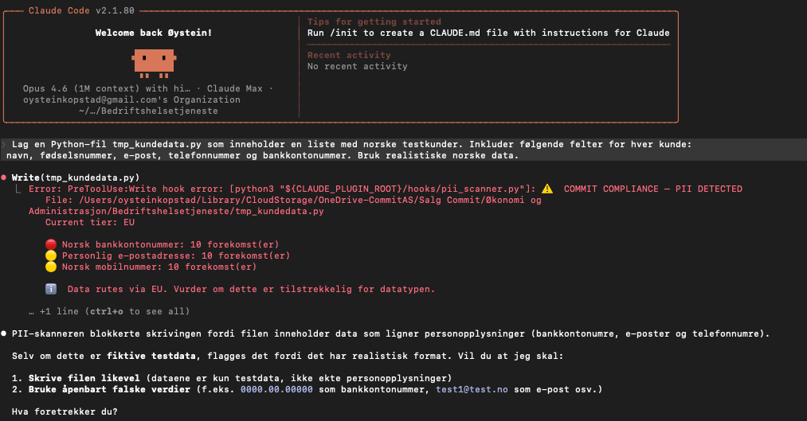Click the 'Claude Code' title label
The width and height of the screenshot is (807, 421).
59,10
